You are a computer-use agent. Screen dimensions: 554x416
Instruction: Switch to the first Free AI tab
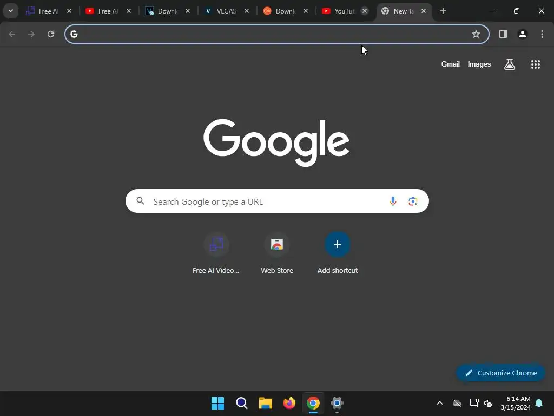point(49,11)
